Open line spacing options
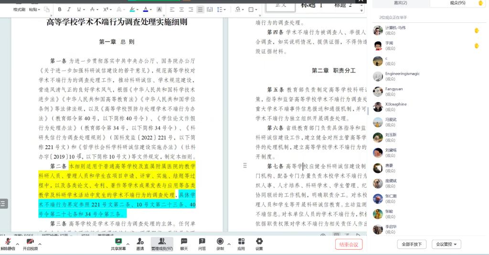 click(x=221, y=10)
